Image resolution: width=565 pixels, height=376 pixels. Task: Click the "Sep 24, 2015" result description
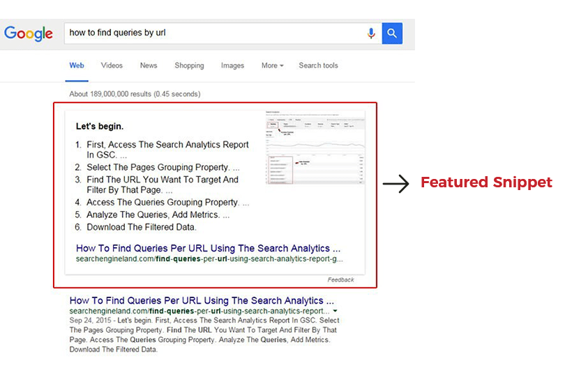tap(204, 335)
